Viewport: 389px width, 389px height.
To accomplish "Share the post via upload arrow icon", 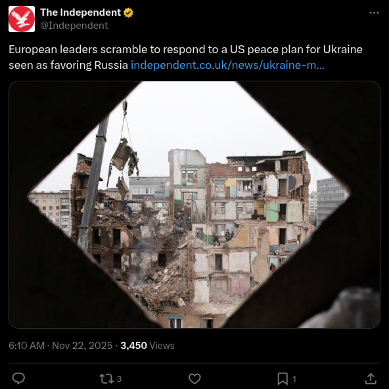I will 371,379.
